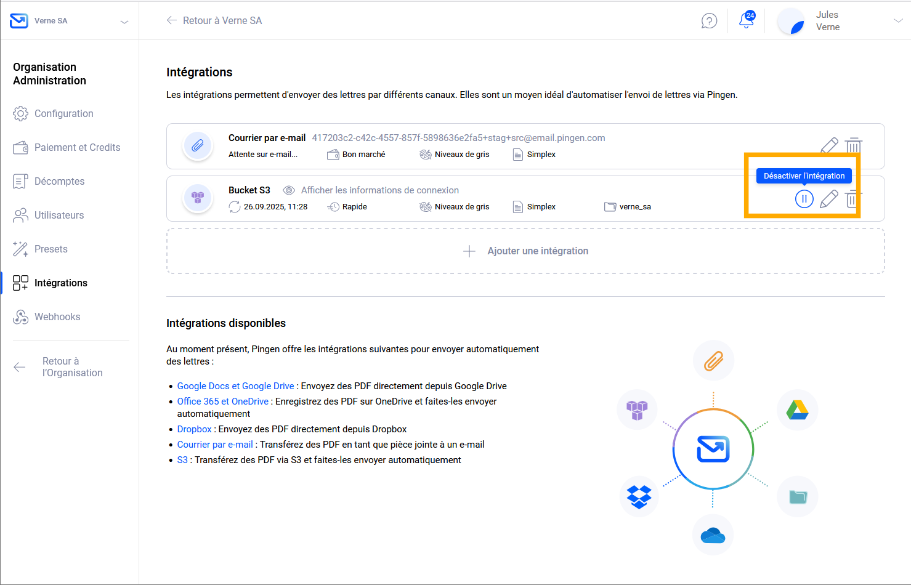This screenshot has width=911, height=585.
Task: Open the Google Docs et Google Drive link
Action: coord(235,386)
